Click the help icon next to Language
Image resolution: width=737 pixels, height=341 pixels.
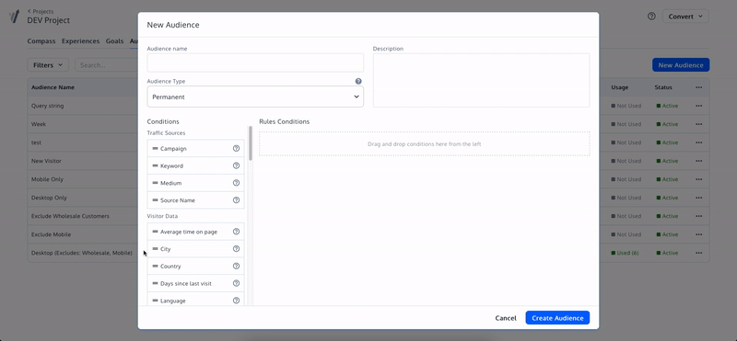tap(237, 301)
